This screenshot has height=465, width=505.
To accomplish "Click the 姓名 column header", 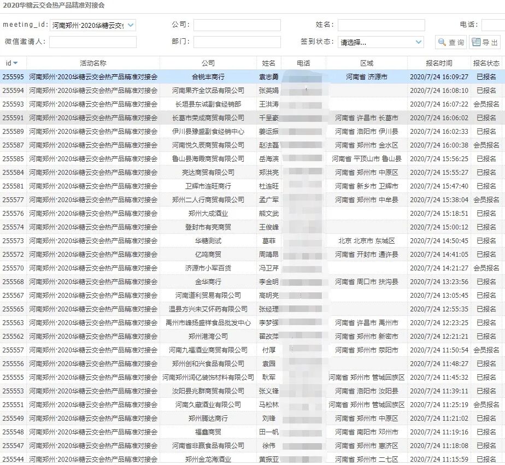I will click(x=268, y=63).
